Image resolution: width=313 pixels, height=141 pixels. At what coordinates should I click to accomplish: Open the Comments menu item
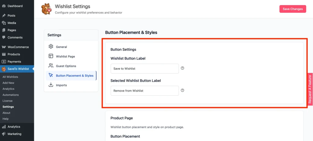click(17, 38)
